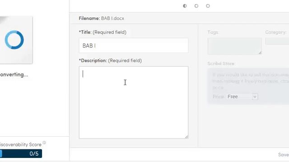289x162 pixels.
Task: Click the document thumbnail preview
Action: [16, 40]
